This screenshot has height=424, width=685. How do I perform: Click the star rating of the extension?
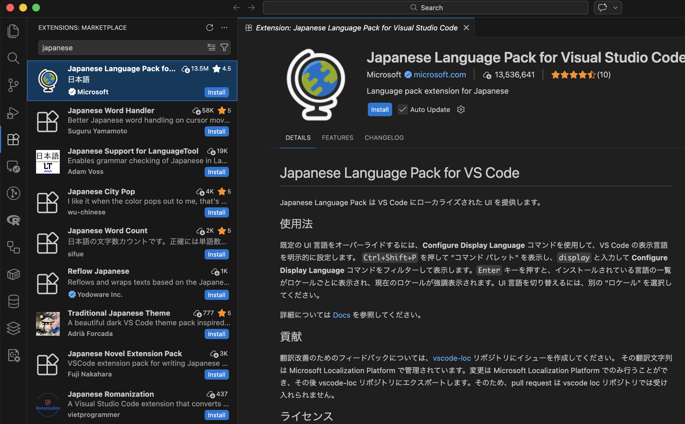tap(573, 75)
